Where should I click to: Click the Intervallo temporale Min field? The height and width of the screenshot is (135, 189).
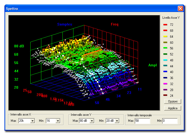click(x=170, y=121)
